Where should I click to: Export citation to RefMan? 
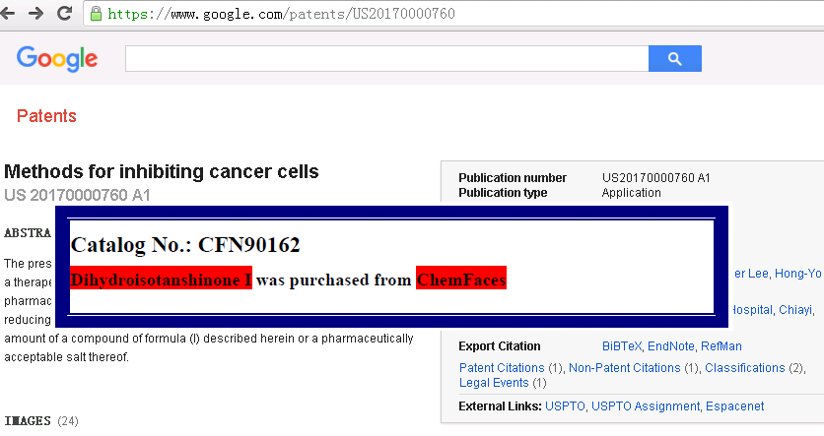721,346
